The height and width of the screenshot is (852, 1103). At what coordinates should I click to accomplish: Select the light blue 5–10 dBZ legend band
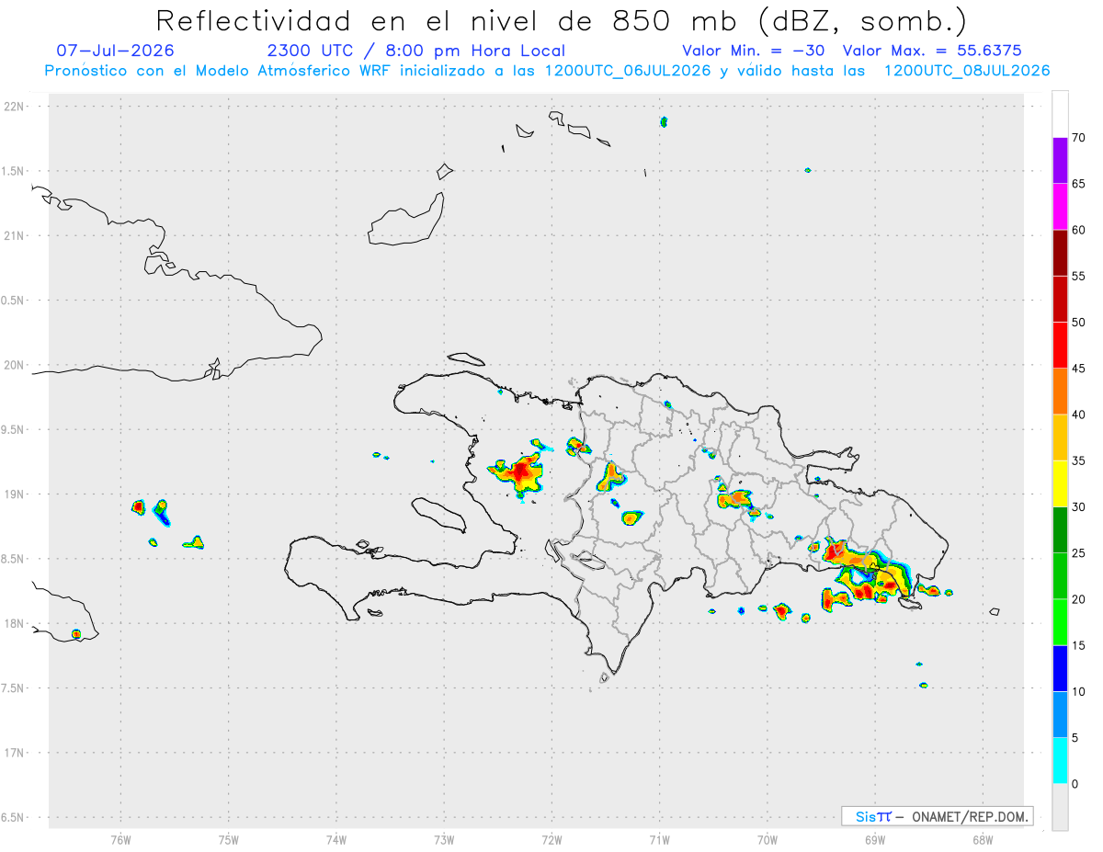(1060, 714)
